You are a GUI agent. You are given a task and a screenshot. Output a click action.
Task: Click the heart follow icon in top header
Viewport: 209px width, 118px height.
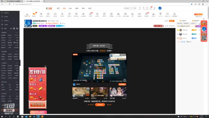click(x=143, y=8)
